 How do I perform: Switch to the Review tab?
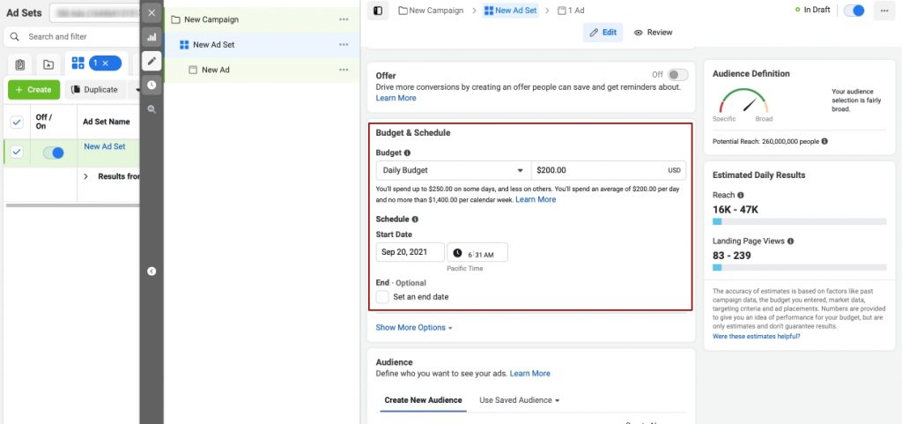coord(653,33)
